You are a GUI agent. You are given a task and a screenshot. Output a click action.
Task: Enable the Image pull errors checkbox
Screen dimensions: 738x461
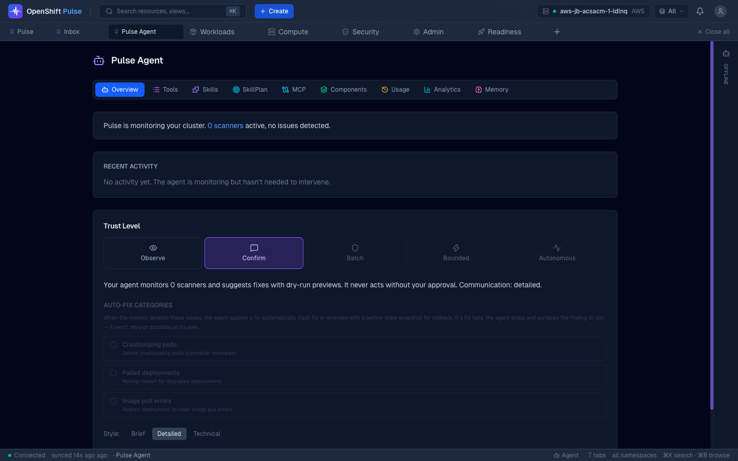click(x=113, y=401)
